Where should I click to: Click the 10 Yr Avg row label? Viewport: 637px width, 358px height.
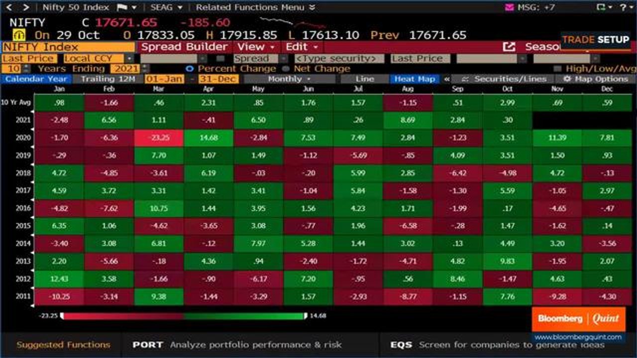click(x=16, y=102)
